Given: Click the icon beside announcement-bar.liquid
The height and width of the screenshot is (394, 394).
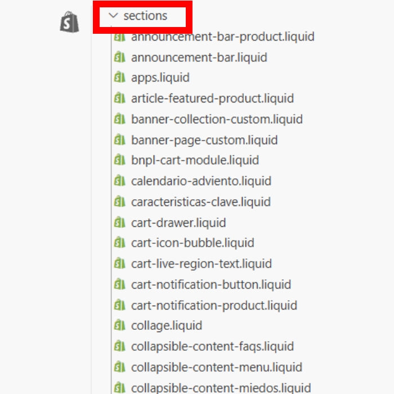Looking at the screenshot, I should point(119,57).
